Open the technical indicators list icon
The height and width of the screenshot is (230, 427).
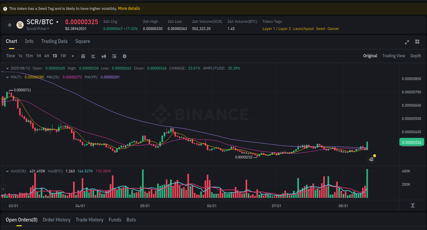tap(114, 56)
